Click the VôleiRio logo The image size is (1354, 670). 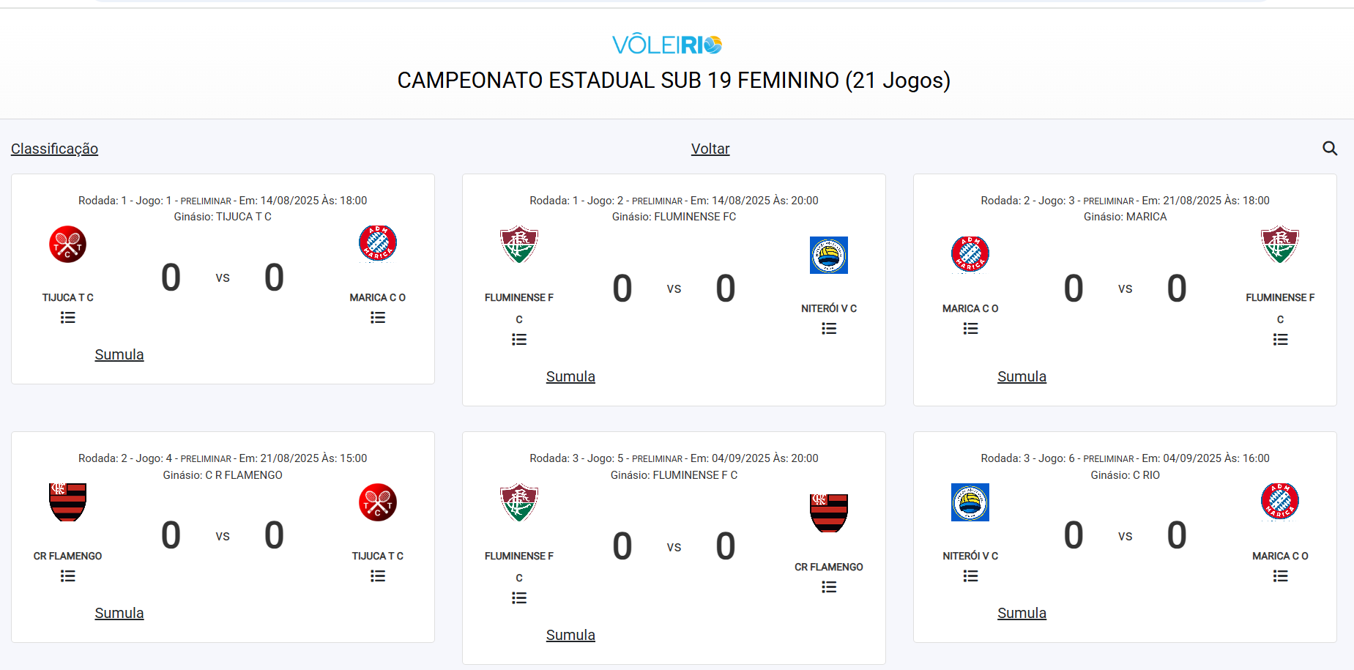pos(667,45)
